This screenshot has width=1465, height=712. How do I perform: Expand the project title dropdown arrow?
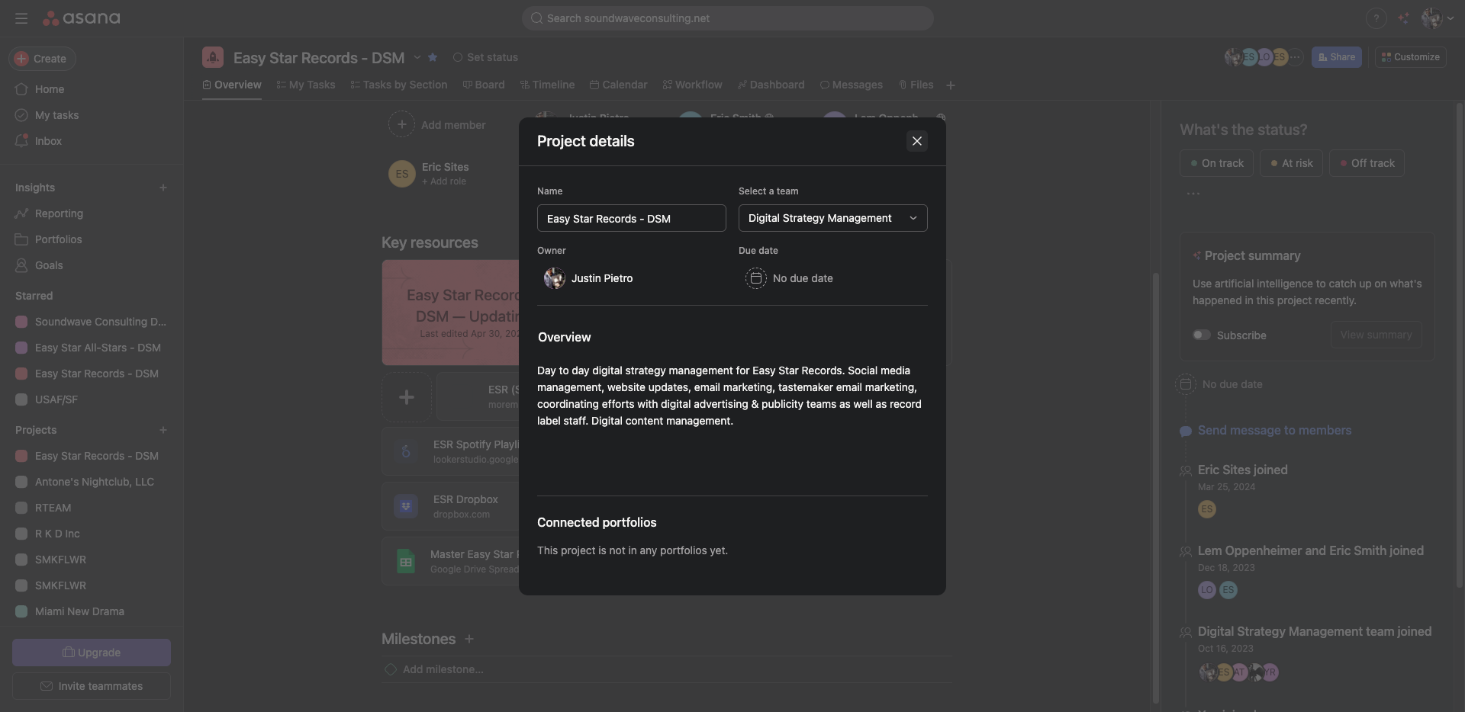coord(417,57)
